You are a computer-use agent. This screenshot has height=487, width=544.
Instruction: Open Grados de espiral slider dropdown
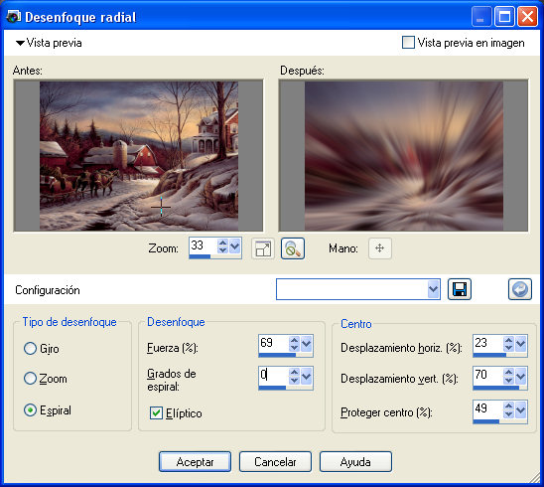(x=307, y=377)
